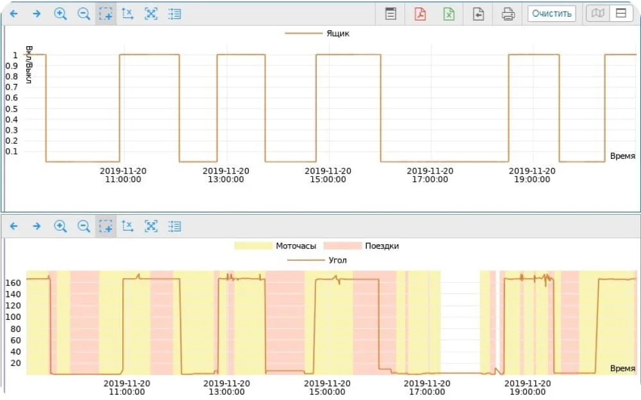Switch to split panel layout view

tap(620, 13)
